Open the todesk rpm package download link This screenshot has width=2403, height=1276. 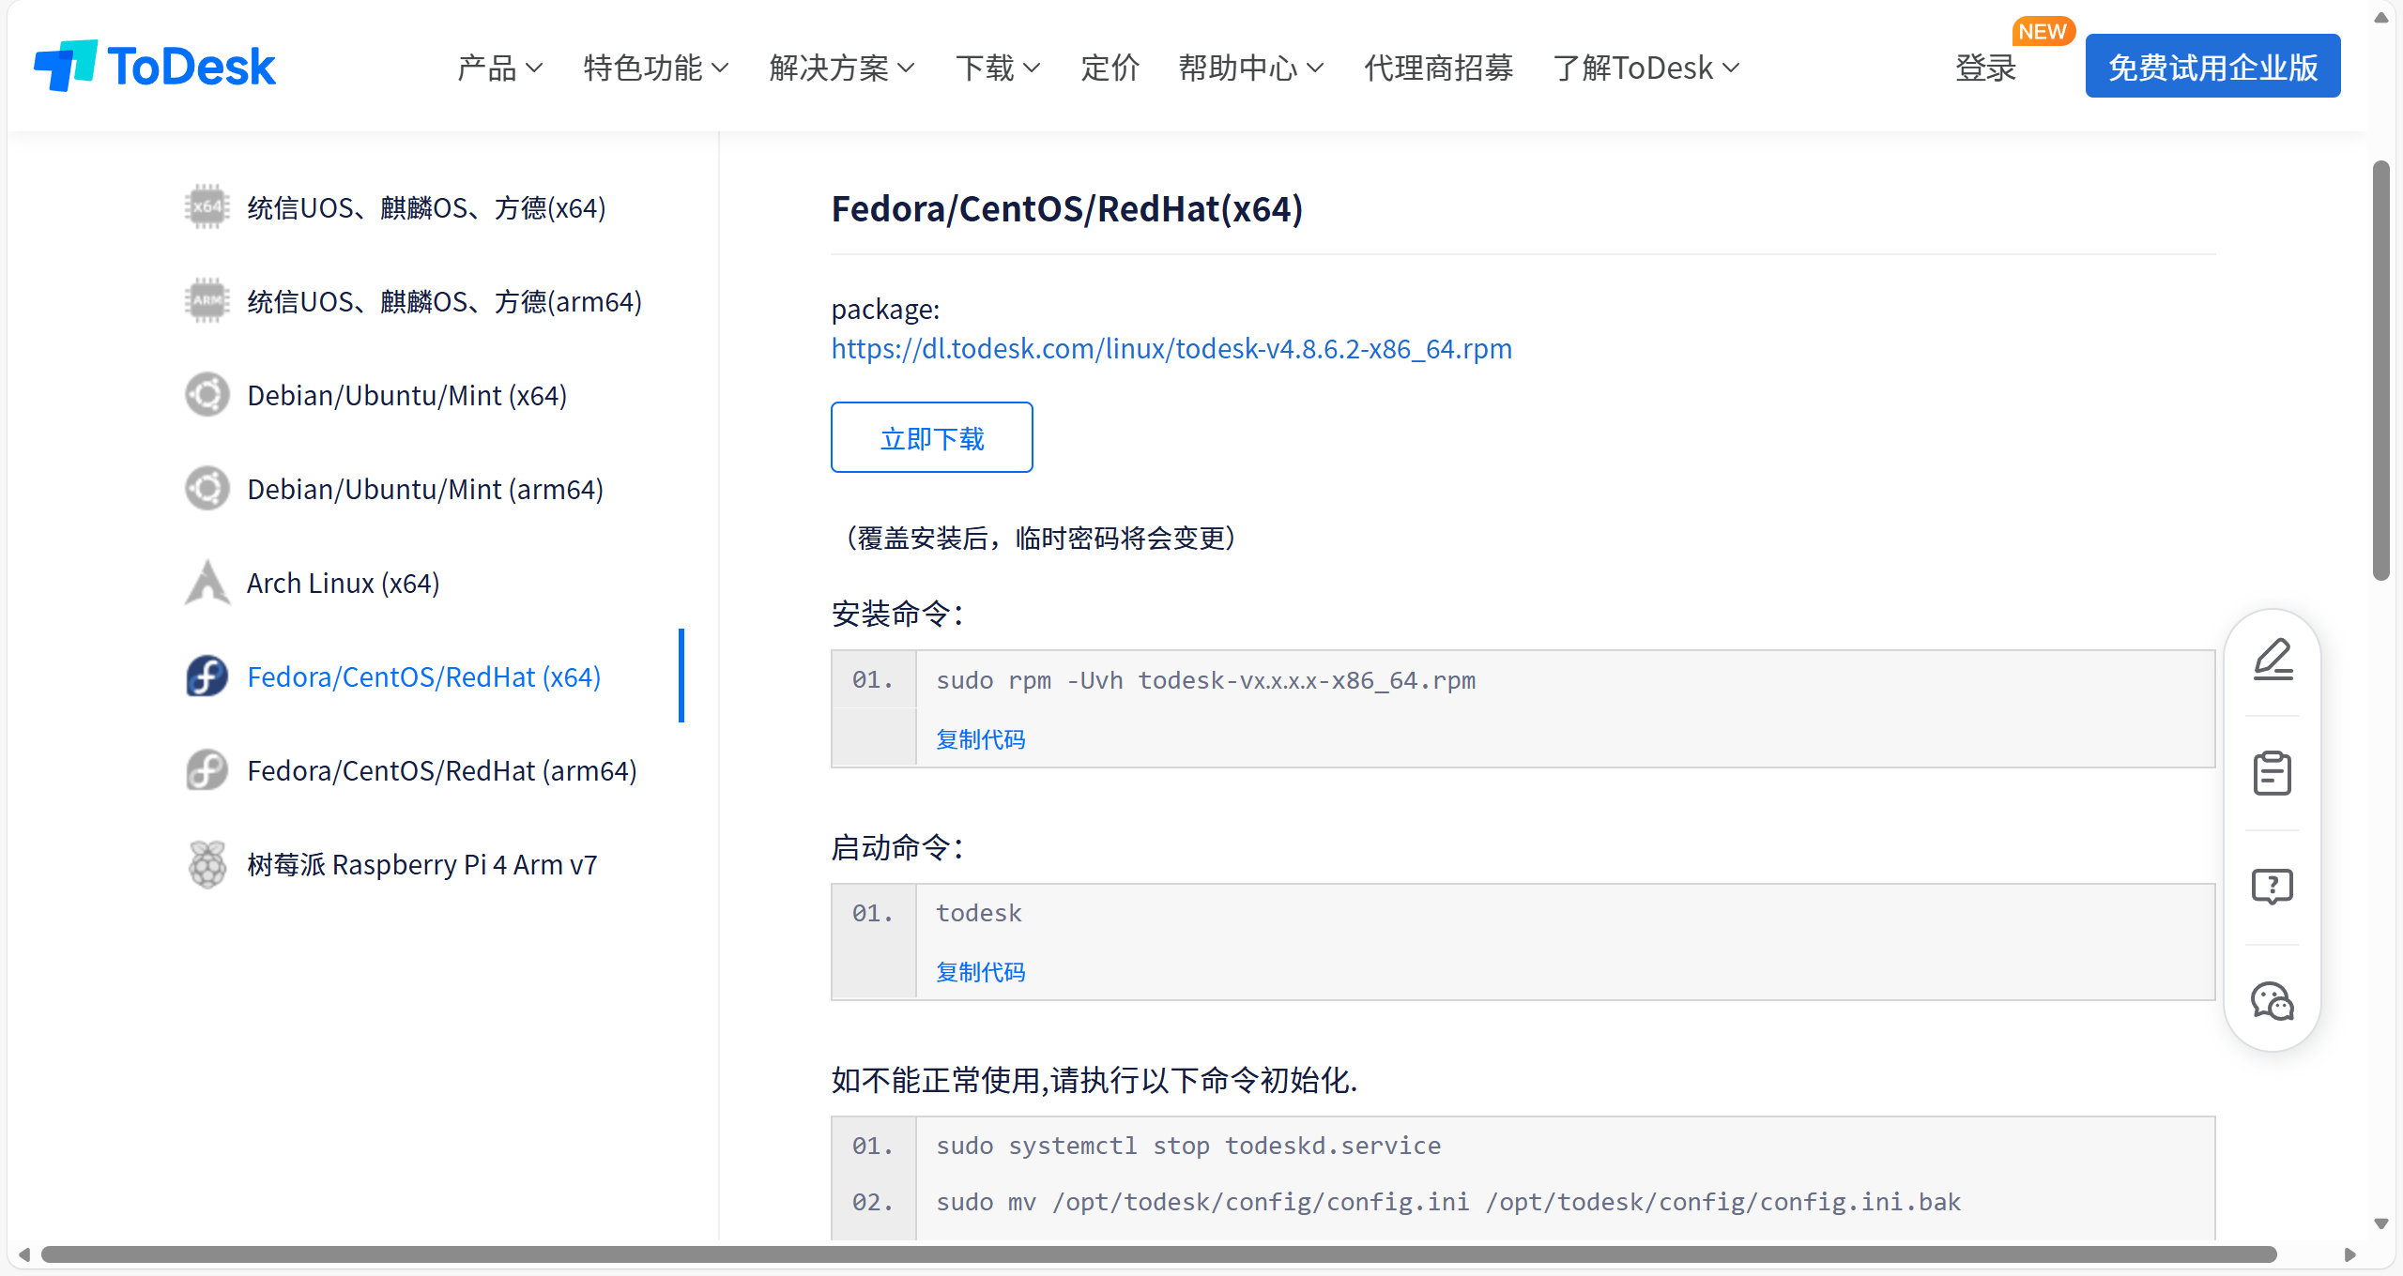[x=1171, y=349]
